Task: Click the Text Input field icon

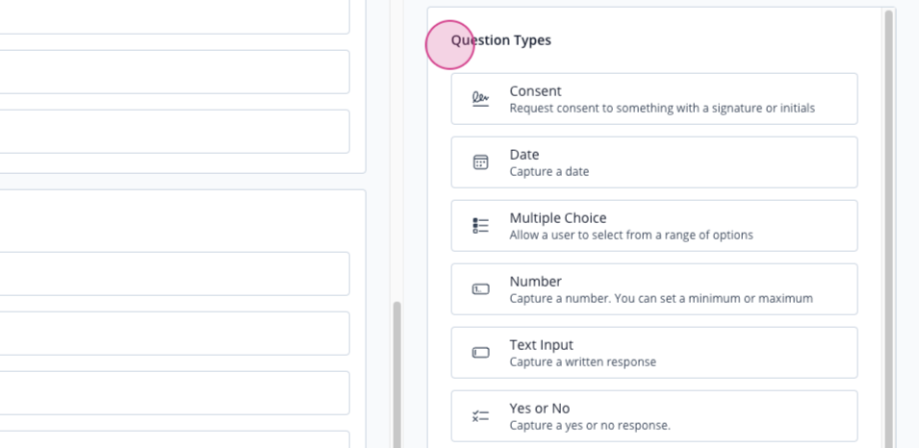Action: 480,353
